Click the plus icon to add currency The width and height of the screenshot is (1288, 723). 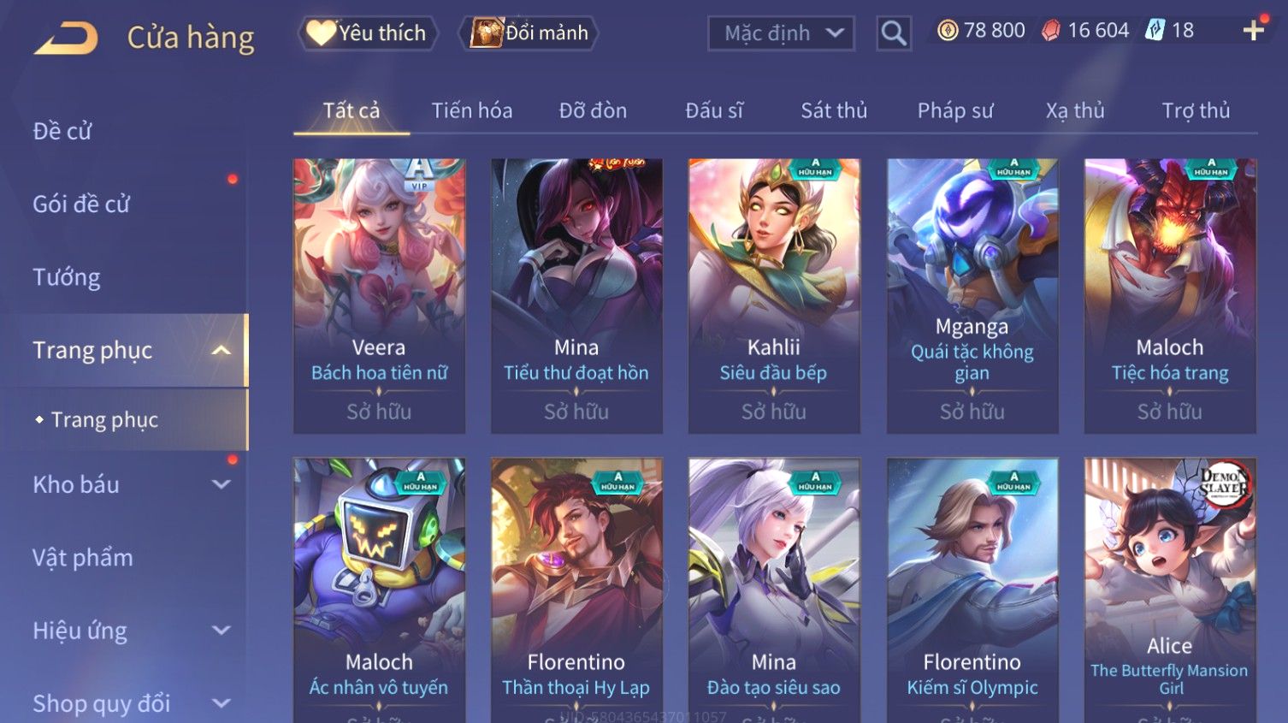(1254, 31)
